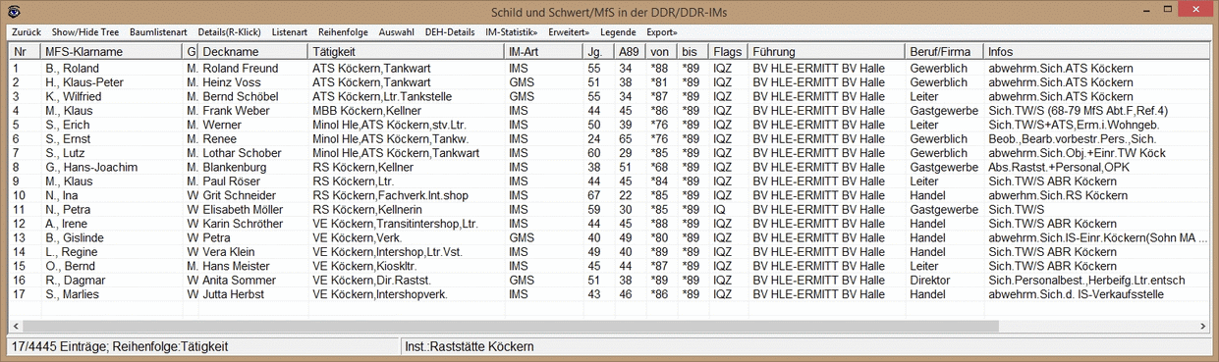This screenshot has height=362, width=1219.
Task: Click the Flags column header
Action: [729, 51]
